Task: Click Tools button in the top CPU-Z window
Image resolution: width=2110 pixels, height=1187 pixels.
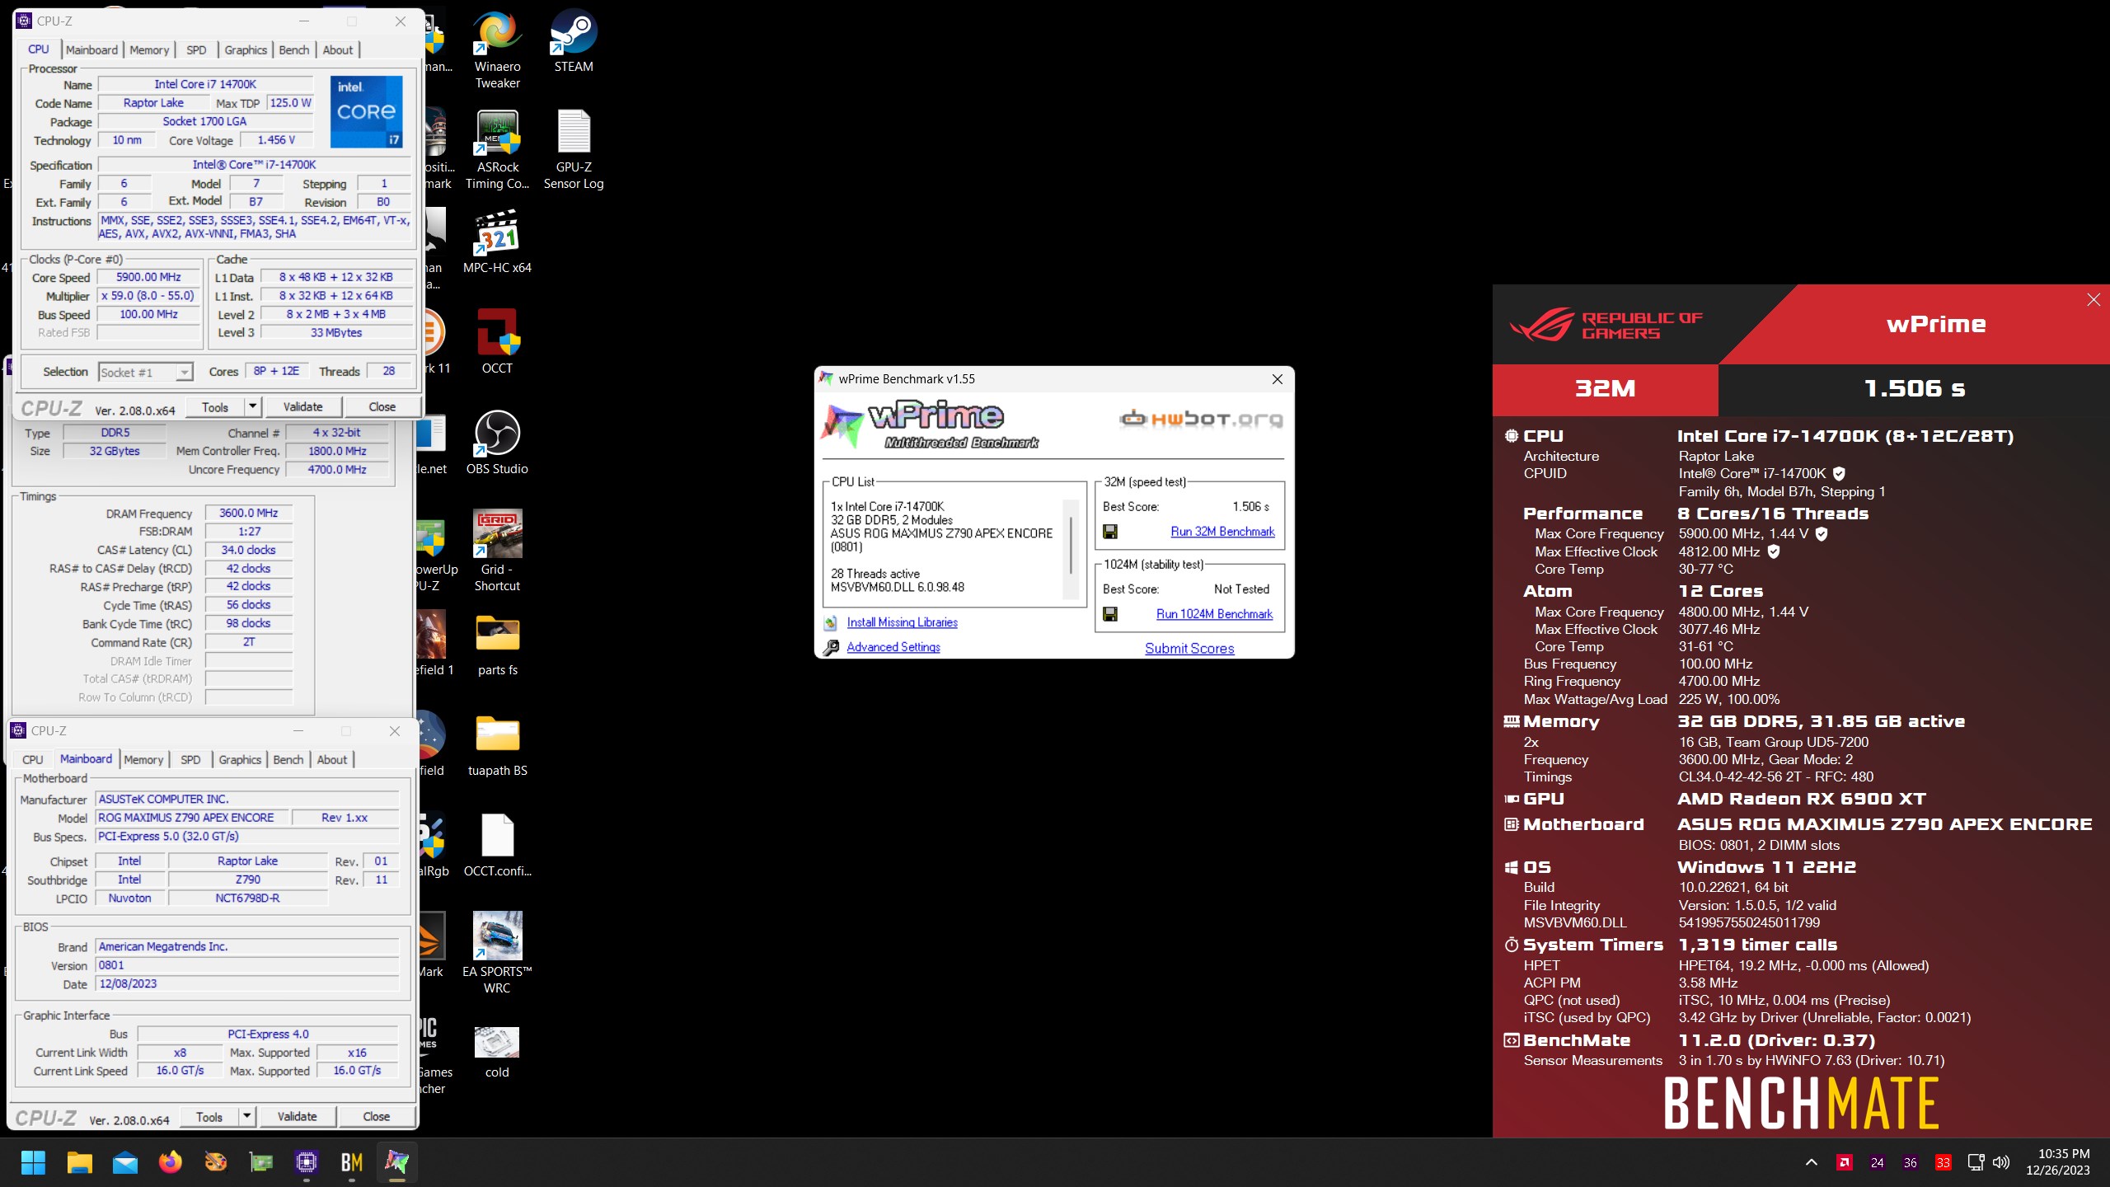Action: 215,406
